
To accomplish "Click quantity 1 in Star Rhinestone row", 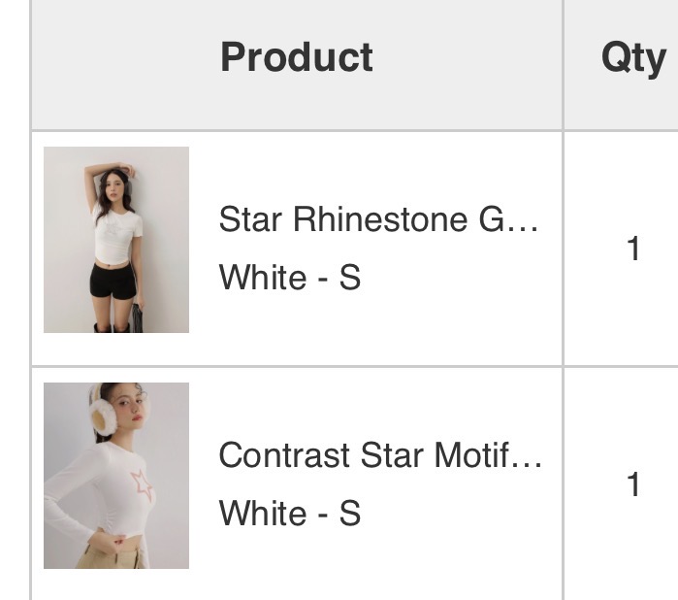I will coord(633,250).
